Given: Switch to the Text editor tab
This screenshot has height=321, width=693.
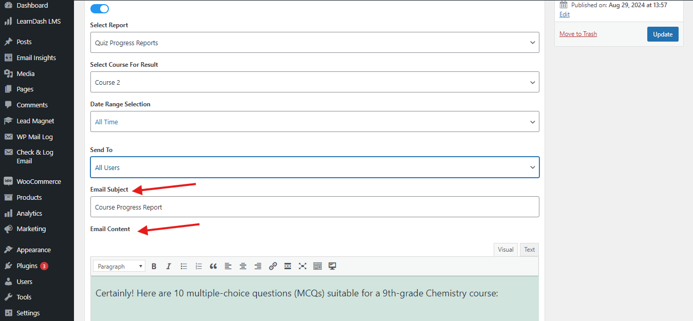Looking at the screenshot, I should tap(529, 250).
